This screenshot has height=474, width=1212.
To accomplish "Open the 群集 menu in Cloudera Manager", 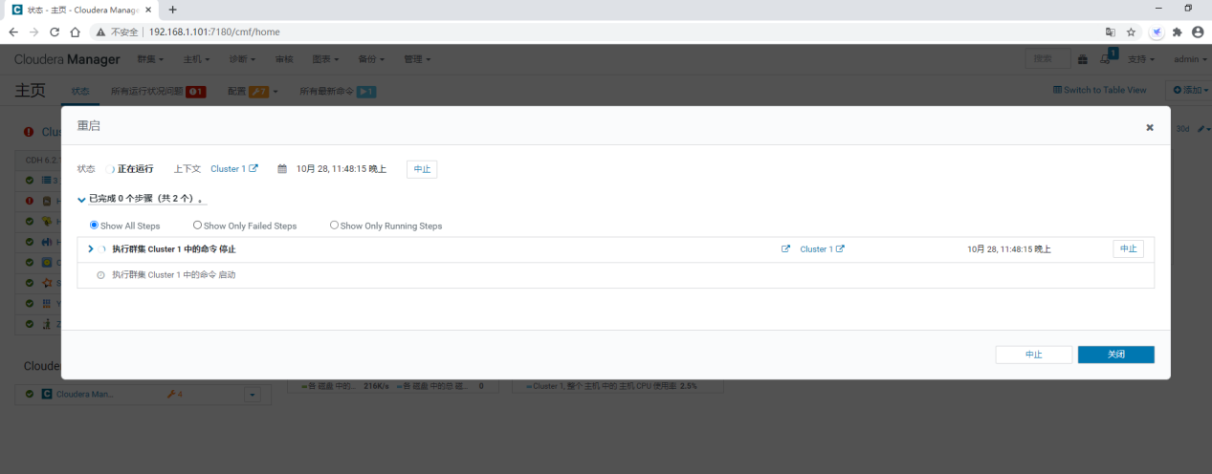I will tap(152, 59).
